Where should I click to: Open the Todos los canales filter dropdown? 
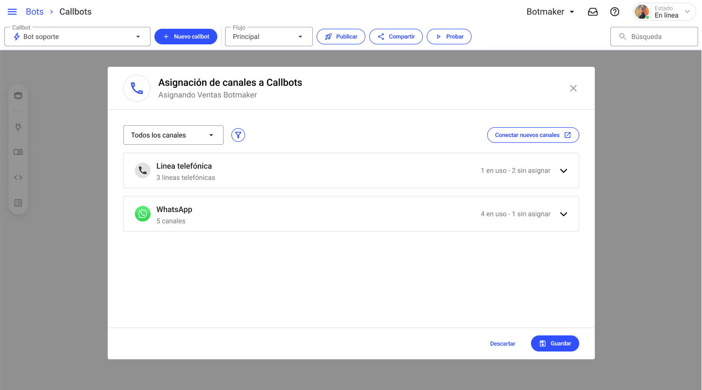click(173, 135)
